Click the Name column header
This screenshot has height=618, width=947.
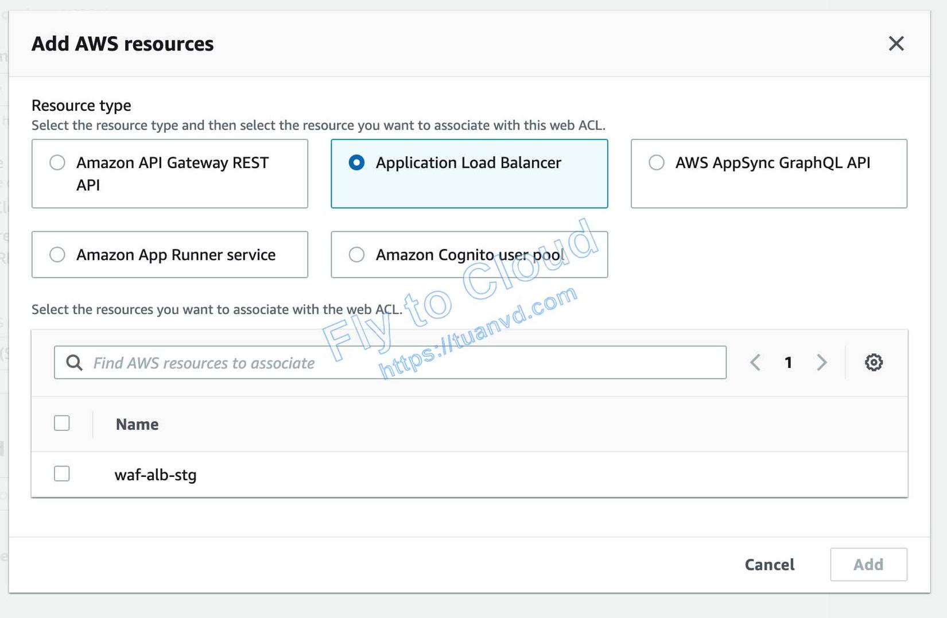pos(137,425)
